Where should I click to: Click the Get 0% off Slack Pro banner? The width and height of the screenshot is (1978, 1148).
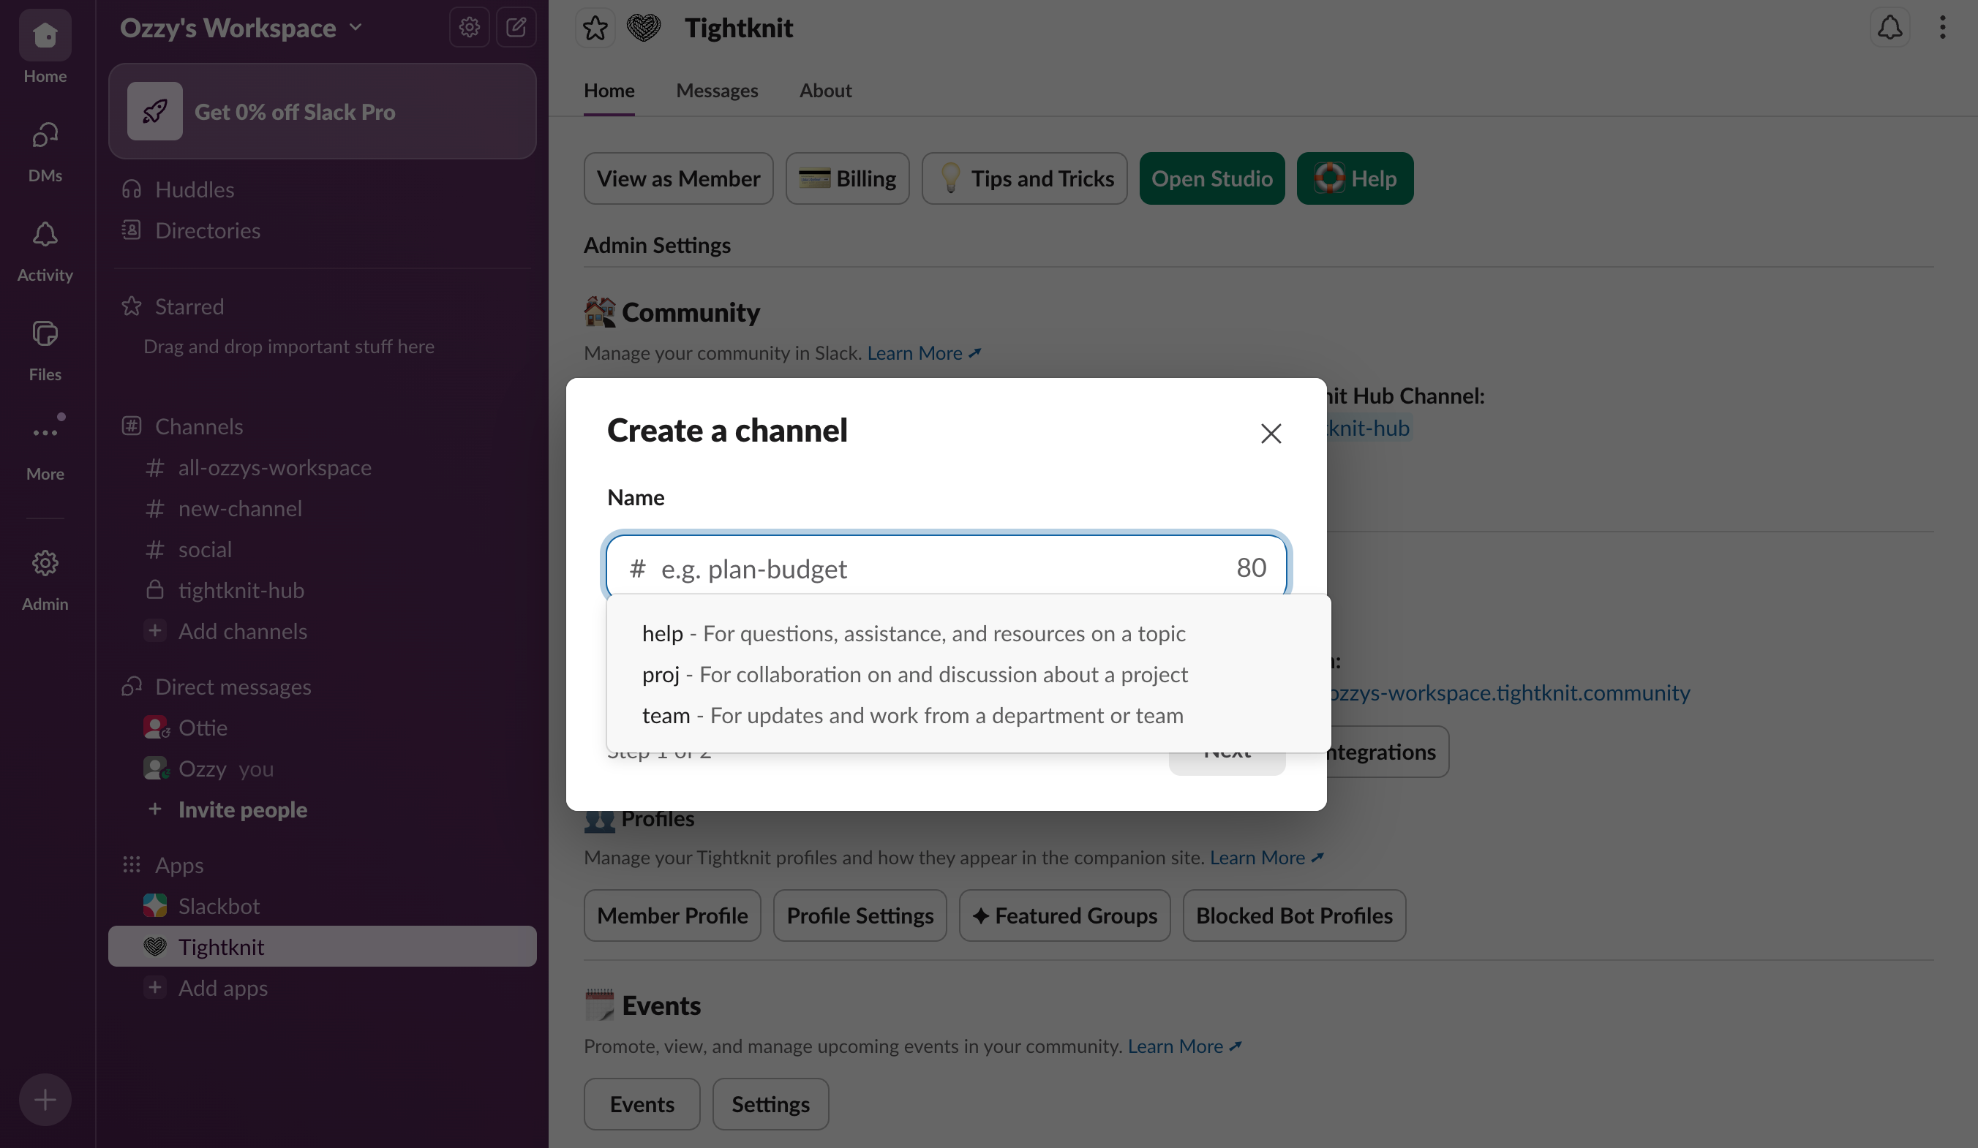tap(322, 111)
